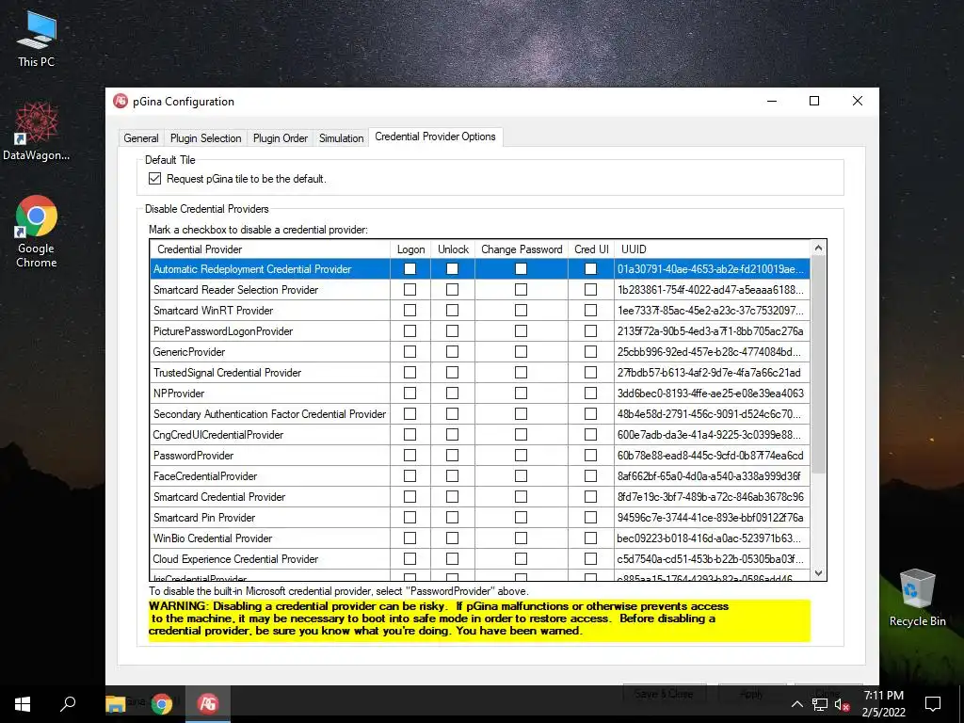Go to the Simulation tab
The image size is (964, 723).
[341, 138]
